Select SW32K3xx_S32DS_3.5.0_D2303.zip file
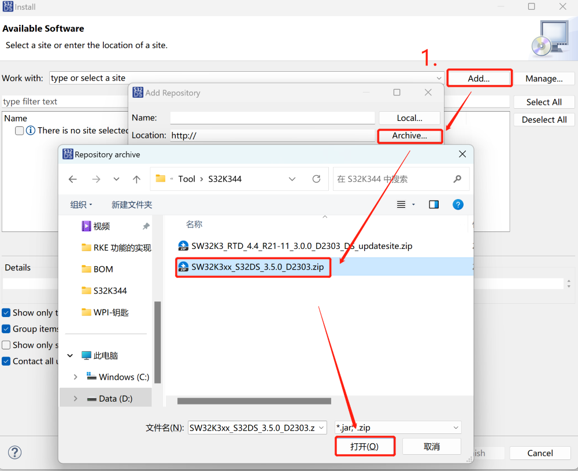Image resolution: width=578 pixels, height=471 pixels. (x=251, y=267)
